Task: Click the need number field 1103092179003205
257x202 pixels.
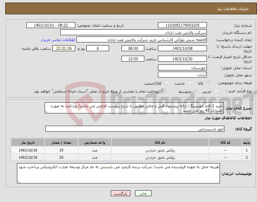Action: point(182,25)
